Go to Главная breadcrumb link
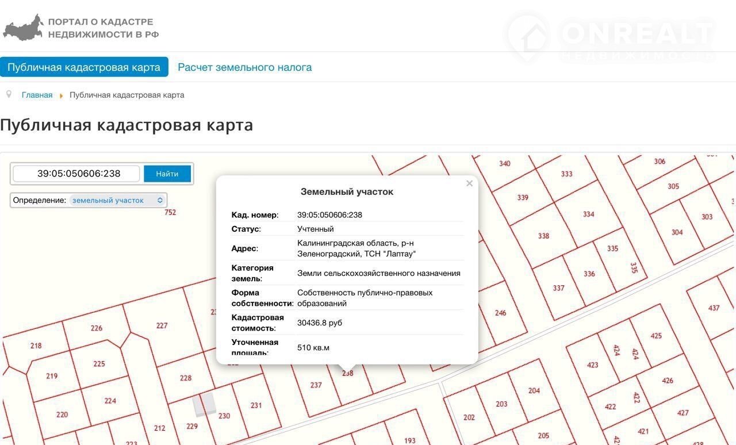Image resolution: width=736 pixels, height=445 pixels. (37, 95)
